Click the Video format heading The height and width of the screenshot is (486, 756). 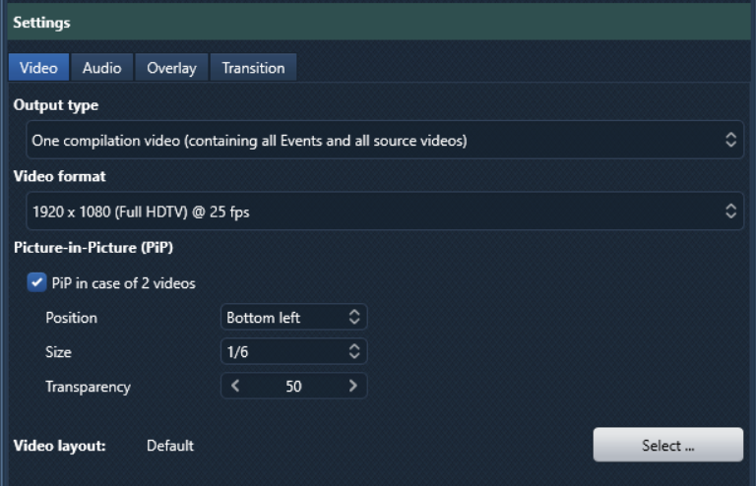click(x=60, y=176)
